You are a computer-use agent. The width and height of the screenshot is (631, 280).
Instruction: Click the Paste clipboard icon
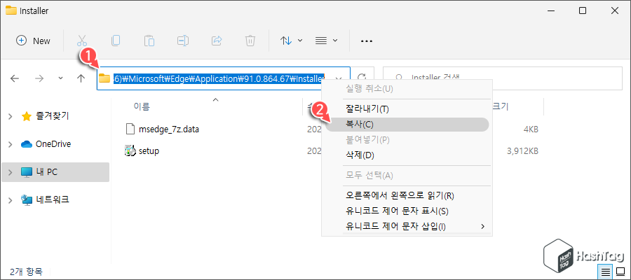(x=149, y=41)
